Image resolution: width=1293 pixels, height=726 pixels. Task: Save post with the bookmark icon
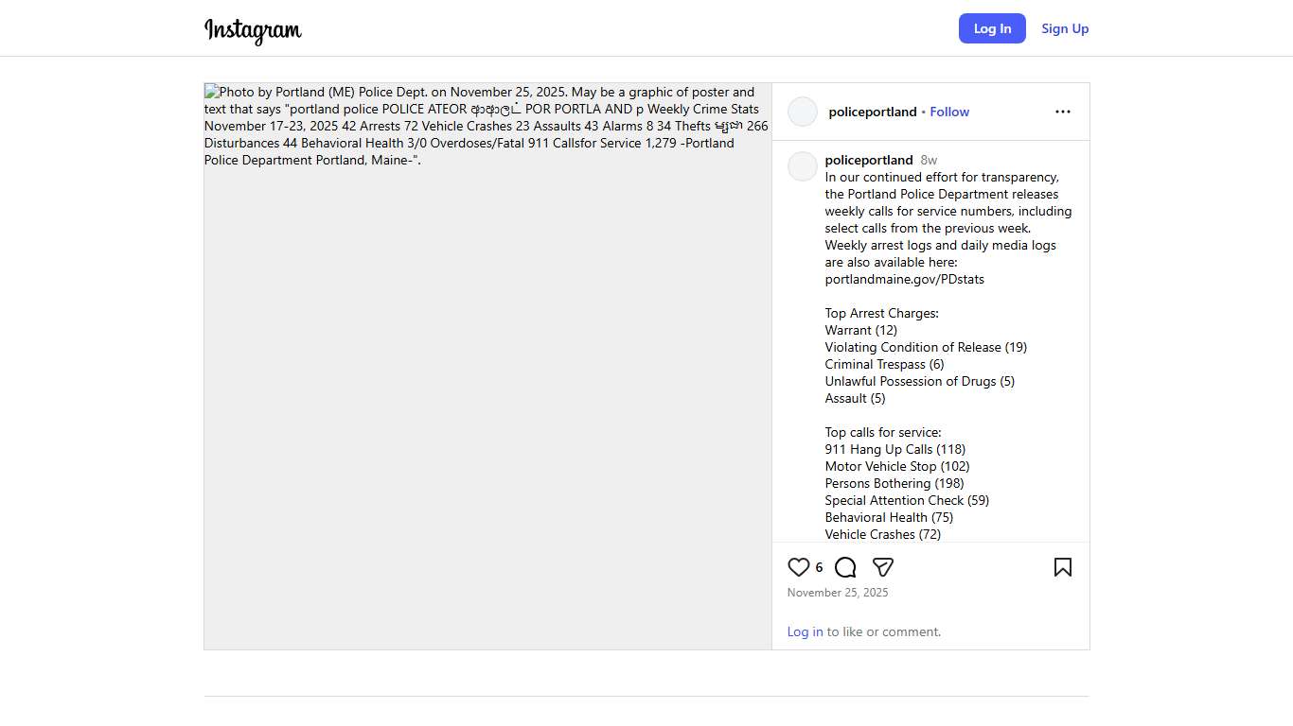1063,567
